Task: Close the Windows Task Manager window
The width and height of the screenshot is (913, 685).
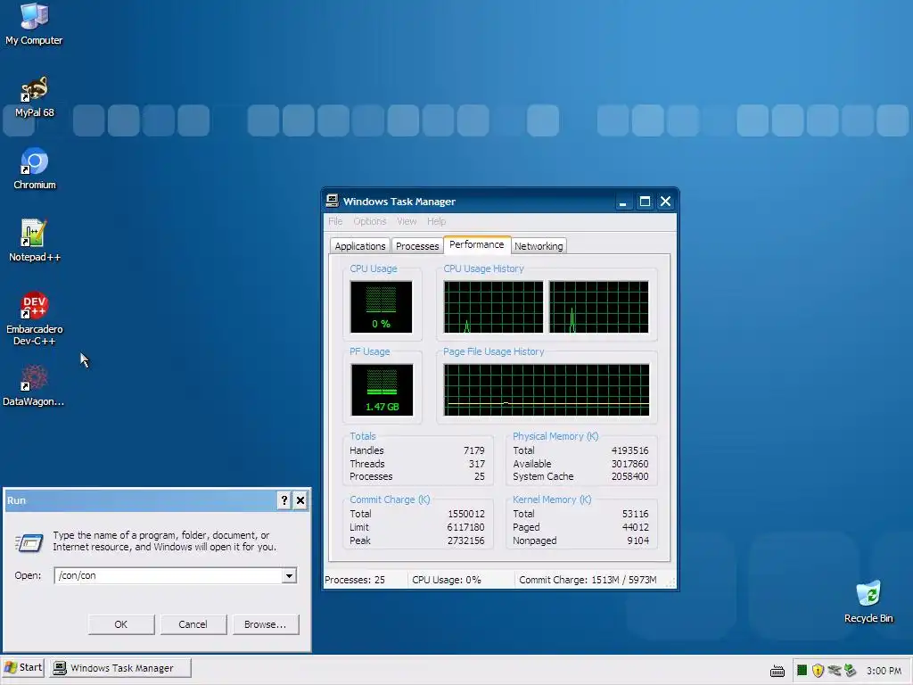Action: pyautogui.click(x=665, y=202)
